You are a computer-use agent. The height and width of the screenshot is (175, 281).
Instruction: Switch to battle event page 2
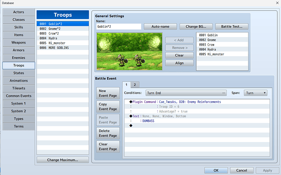(x=135, y=85)
